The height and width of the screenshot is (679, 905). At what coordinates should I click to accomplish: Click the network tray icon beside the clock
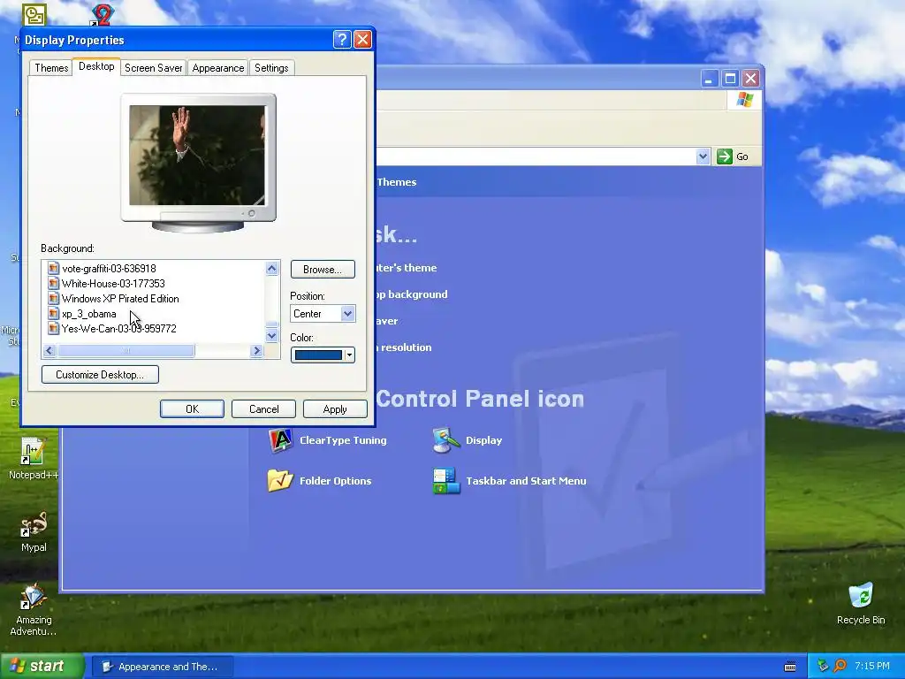tap(823, 666)
